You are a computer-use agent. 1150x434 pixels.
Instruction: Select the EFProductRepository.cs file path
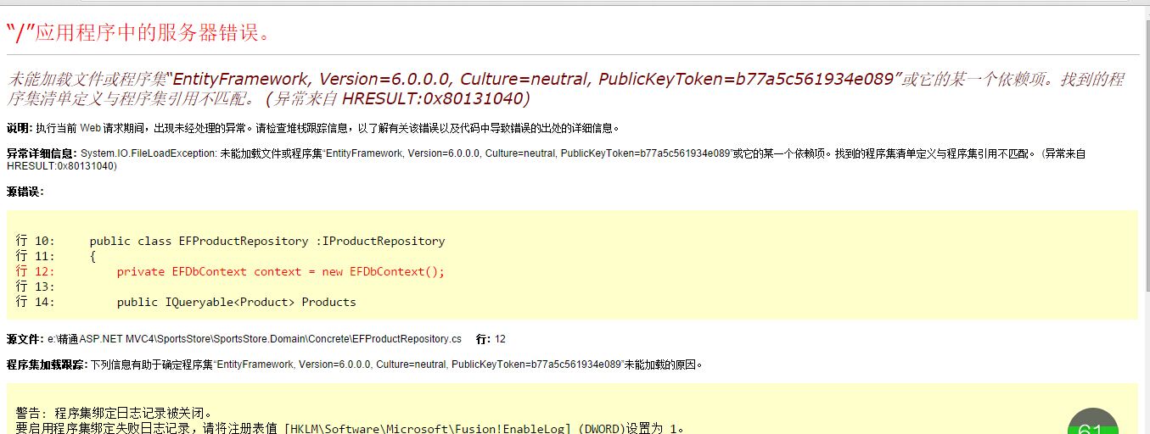254,339
